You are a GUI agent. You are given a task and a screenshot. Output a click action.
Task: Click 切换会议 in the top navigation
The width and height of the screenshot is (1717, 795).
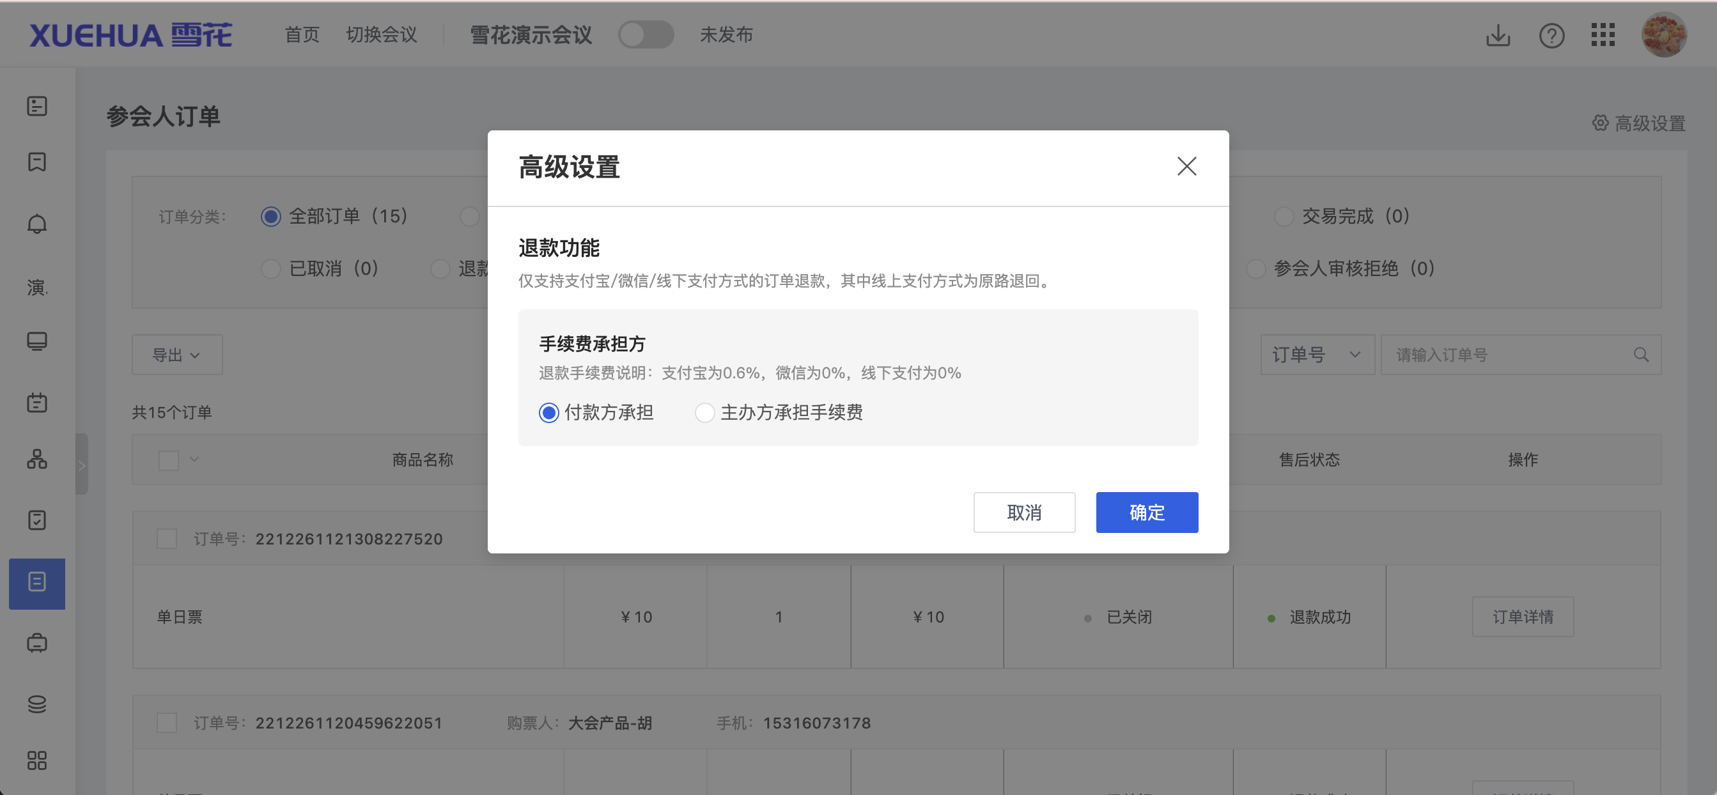[x=381, y=35]
